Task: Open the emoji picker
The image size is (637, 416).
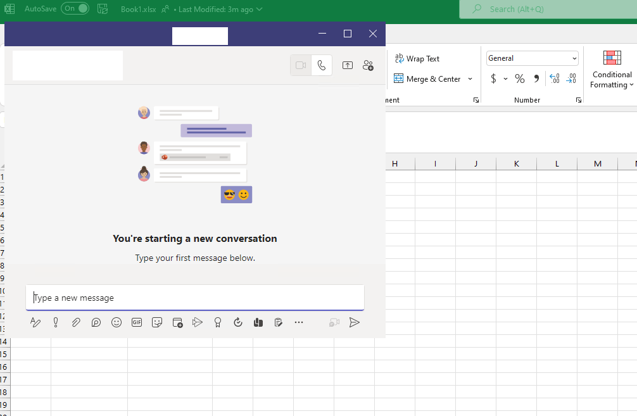Action: click(117, 322)
